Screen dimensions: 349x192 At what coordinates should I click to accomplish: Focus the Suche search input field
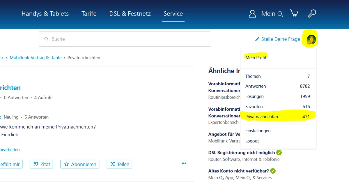pyautogui.click(x=125, y=39)
